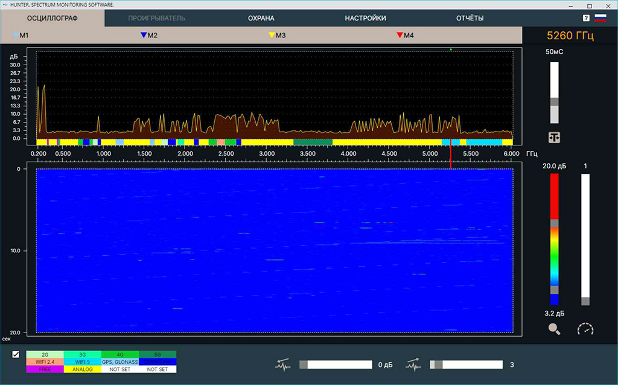Select the M1 marker
The height and width of the screenshot is (385, 618).
[21, 35]
